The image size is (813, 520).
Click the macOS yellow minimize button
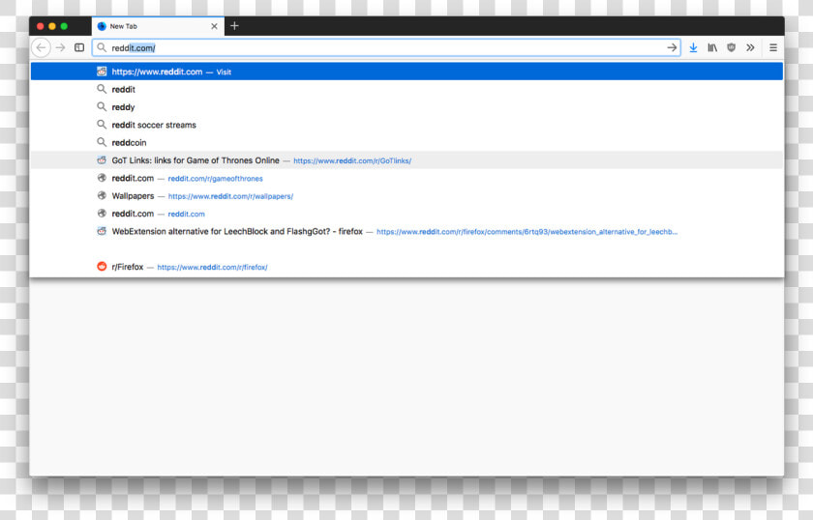[x=52, y=26]
